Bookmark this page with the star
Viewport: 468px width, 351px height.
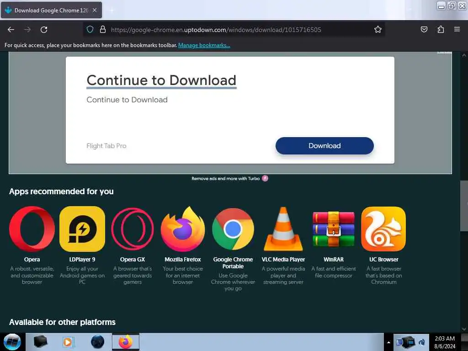click(x=378, y=30)
